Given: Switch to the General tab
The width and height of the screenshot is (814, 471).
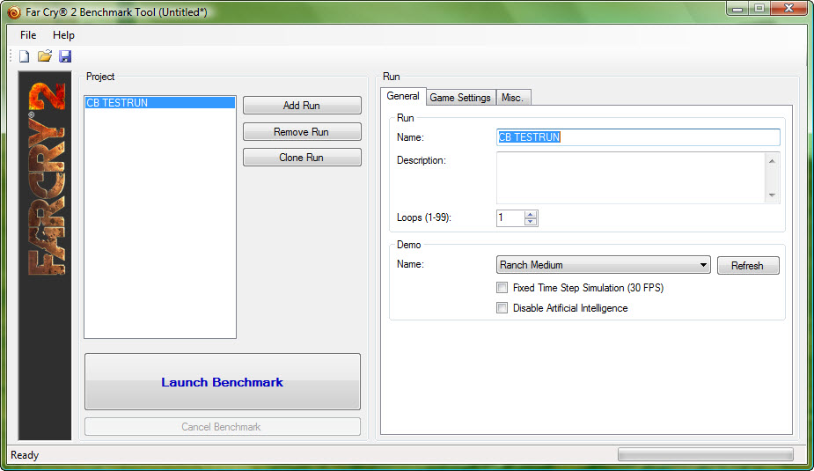Looking at the screenshot, I should point(403,96).
